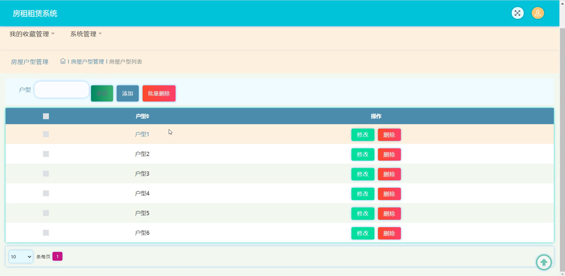Delete the 户型6 row
The image size is (565, 276).
[x=389, y=233]
